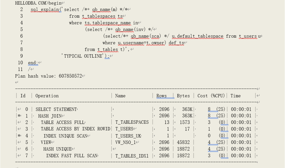Click 'ts.tablespace_name' in the where clause
Viewport: 285px width, 168px height.
[x=108, y=23]
